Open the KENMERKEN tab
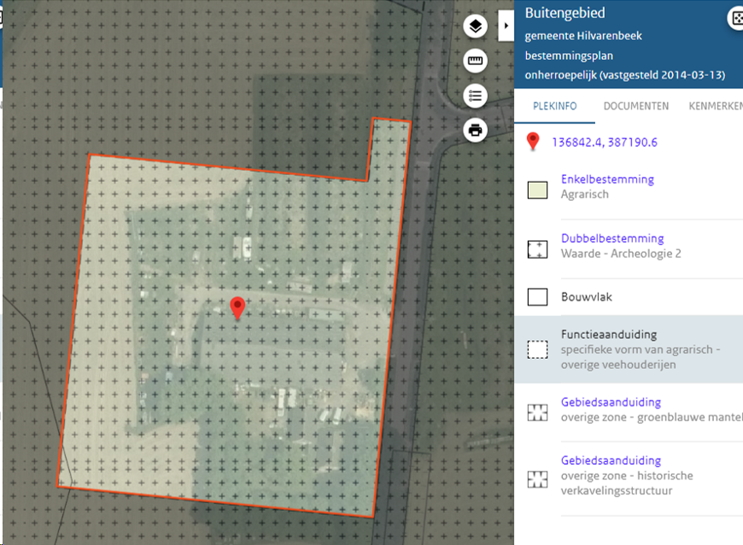The height and width of the screenshot is (545, 743). 716,106
